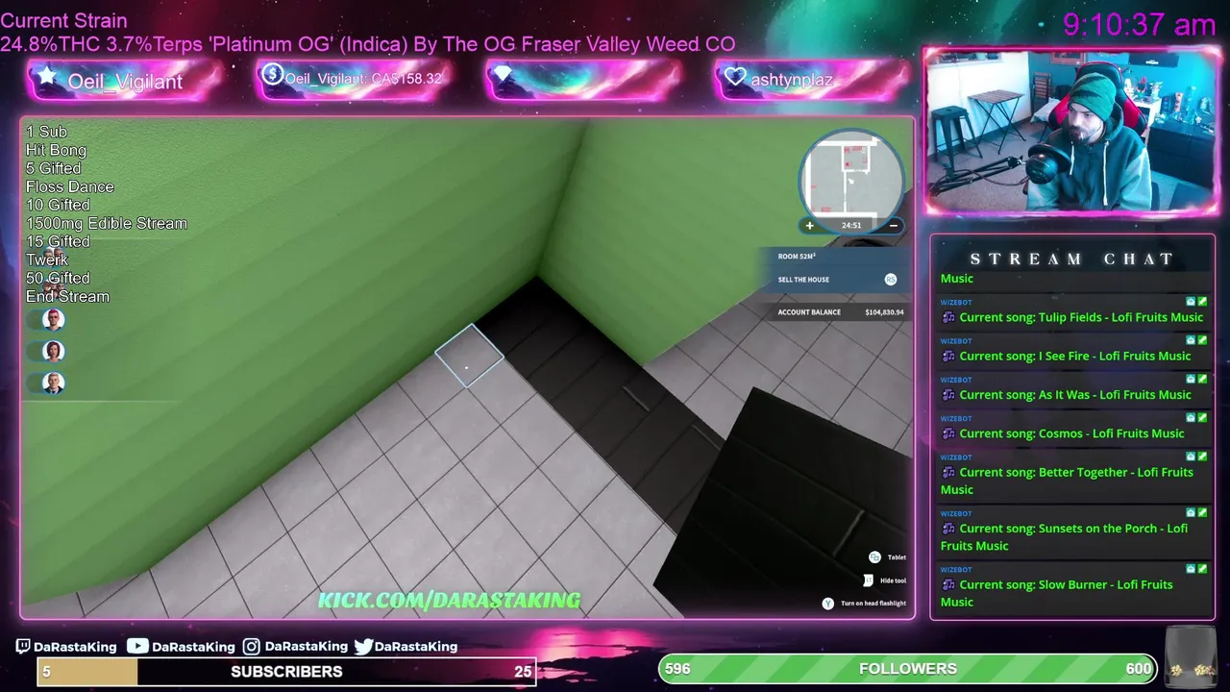Click the Y button icon for head flashlight
Image resolution: width=1230 pixels, height=692 pixels.
point(827,604)
